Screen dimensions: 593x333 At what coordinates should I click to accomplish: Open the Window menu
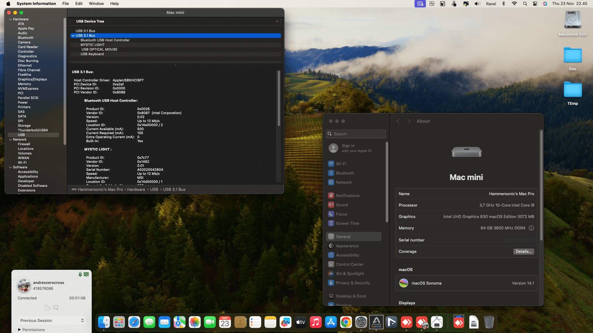coord(96,4)
